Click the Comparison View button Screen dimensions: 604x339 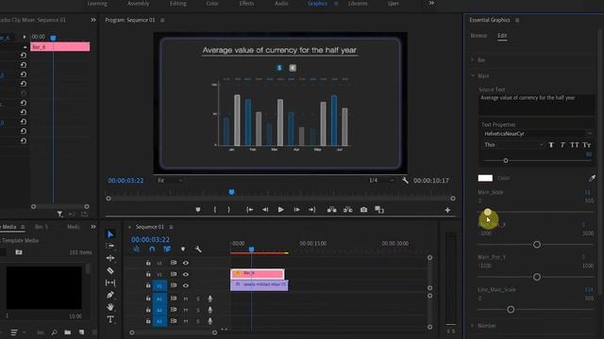coord(379,209)
